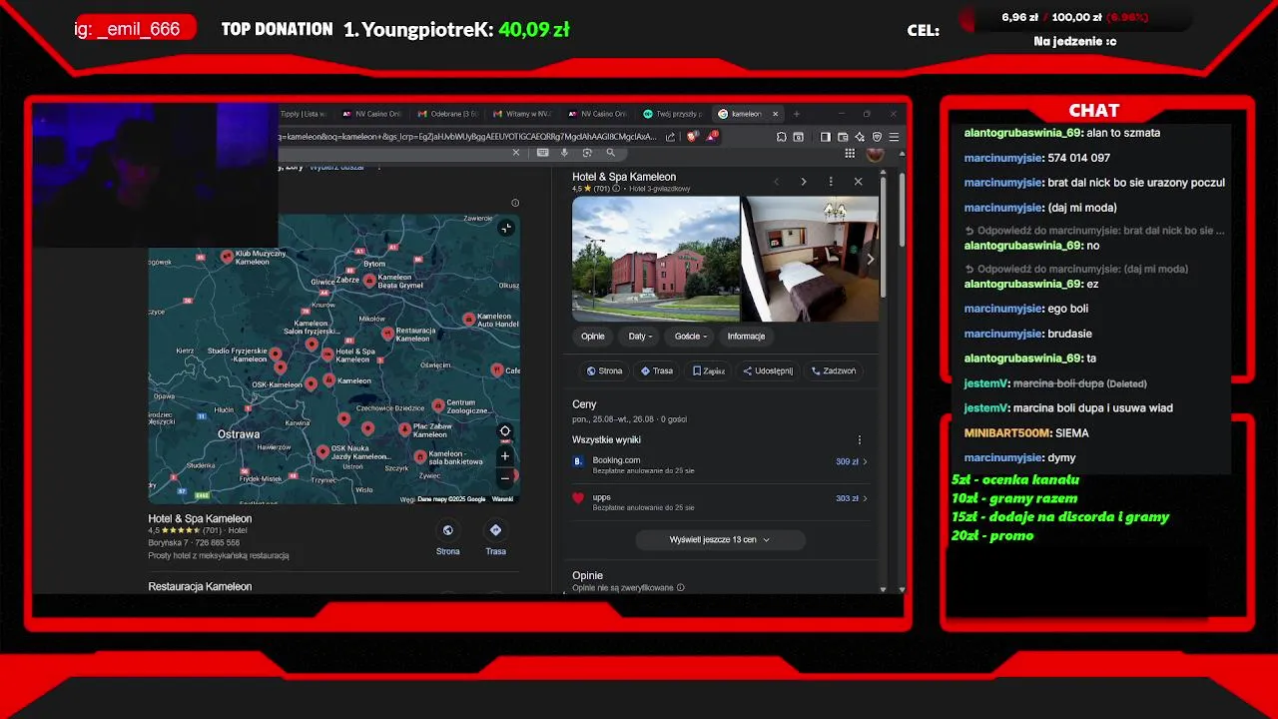The width and height of the screenshot is (1278, 719).
Task: Click the magnifier search icon
Action: tap(611, 153)
